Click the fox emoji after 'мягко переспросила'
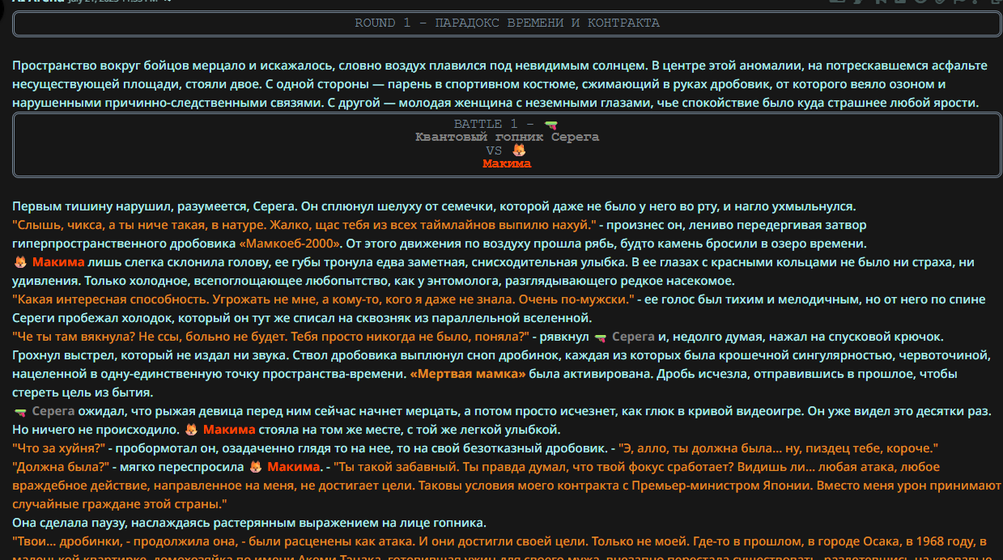1003x560 pixels. click(x=256, y=467)
